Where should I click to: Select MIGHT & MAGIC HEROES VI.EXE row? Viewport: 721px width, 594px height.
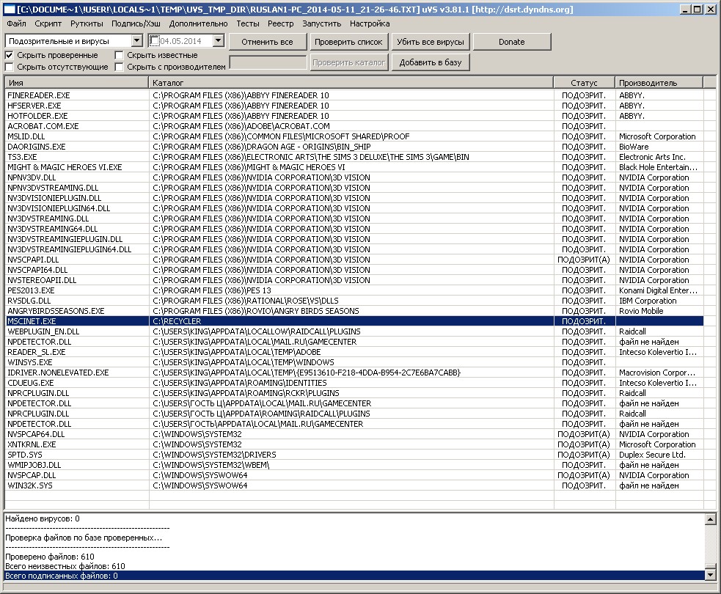(354, 167)
